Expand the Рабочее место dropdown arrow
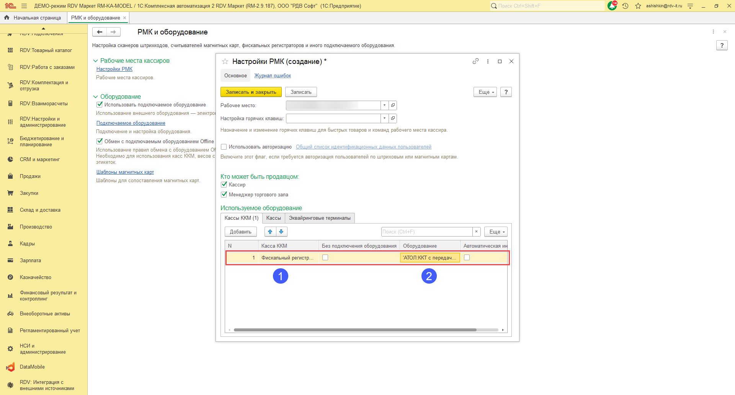Screen dimensions: 735x395 (384, 105)
